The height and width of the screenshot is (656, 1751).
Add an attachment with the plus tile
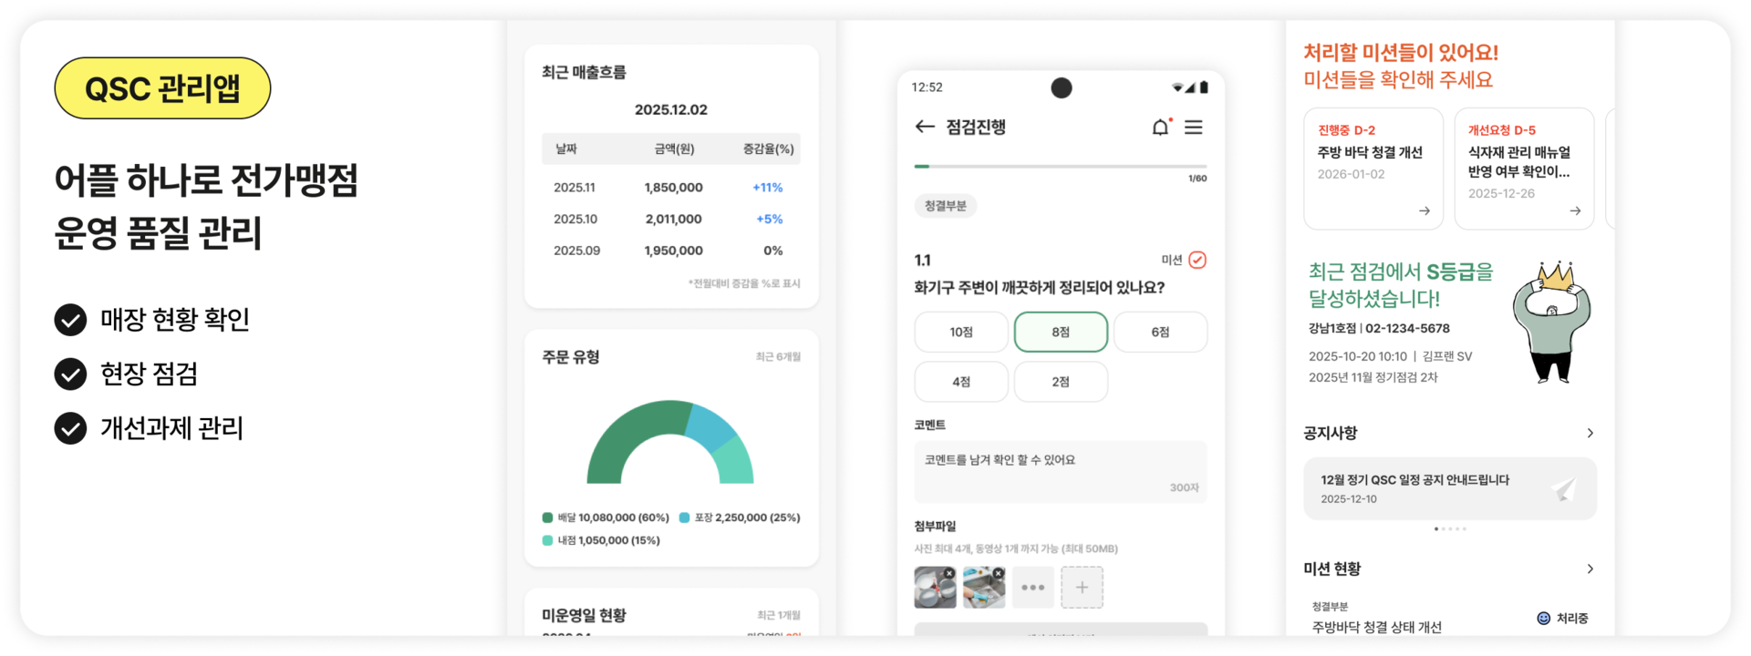[1082, 588]
